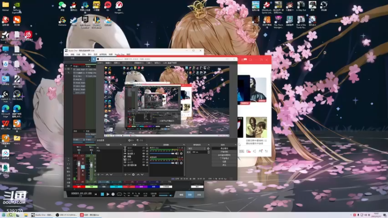The height and width of the screenshot is (218, 388).
Task: Open Studio One tool selection dropdown arrow
Action: [90, 59]
